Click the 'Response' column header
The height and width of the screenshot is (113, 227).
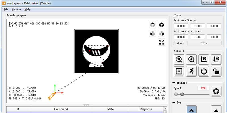tap(146, 109)
